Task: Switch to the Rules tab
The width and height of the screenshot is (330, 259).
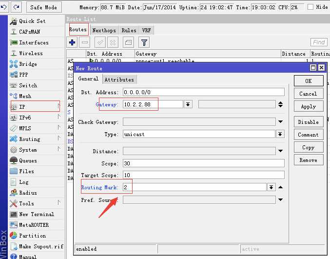Action: (x=129, y=31)
